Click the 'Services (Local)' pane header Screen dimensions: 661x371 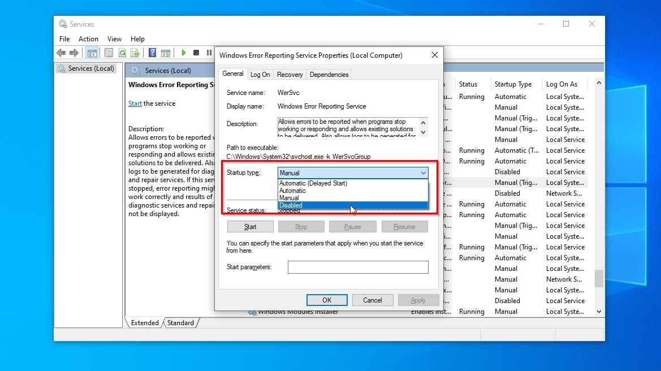168,70
